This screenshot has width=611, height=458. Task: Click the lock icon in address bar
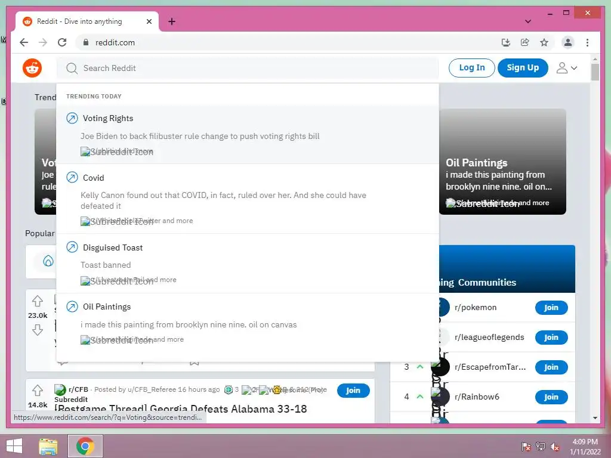click(86, 42)
